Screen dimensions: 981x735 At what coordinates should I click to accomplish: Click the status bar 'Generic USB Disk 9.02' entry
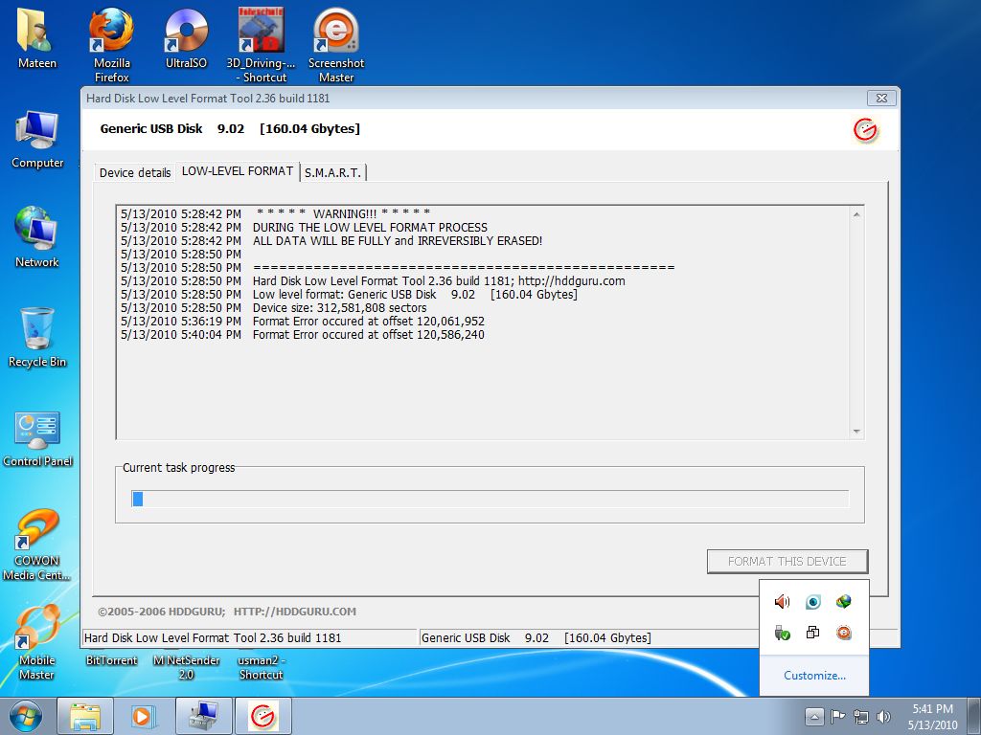(536, 638)
